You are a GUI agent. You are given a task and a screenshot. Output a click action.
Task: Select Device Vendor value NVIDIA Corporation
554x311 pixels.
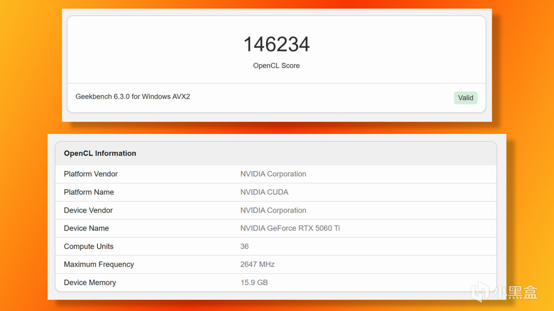pyautogui.click(x=273, y=210)
